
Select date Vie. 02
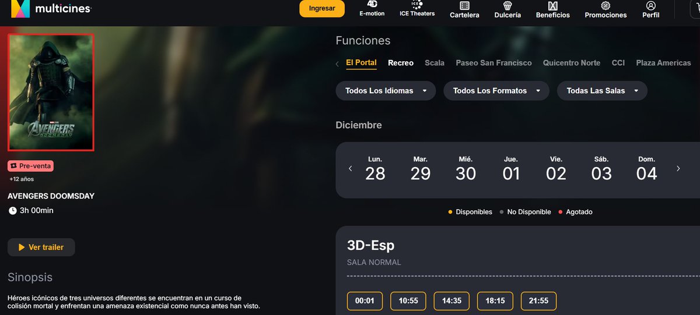[x=556, y=169]
